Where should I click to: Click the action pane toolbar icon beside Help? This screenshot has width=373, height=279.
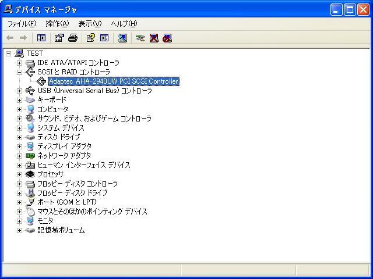pos(104,38)
